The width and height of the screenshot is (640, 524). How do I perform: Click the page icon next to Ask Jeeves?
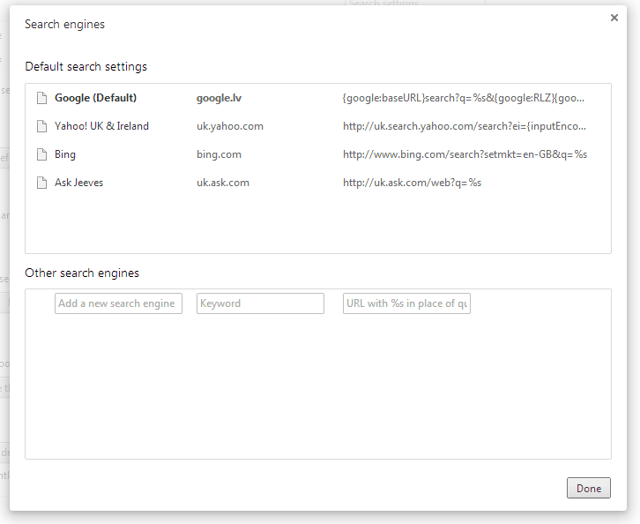[41, 183]
